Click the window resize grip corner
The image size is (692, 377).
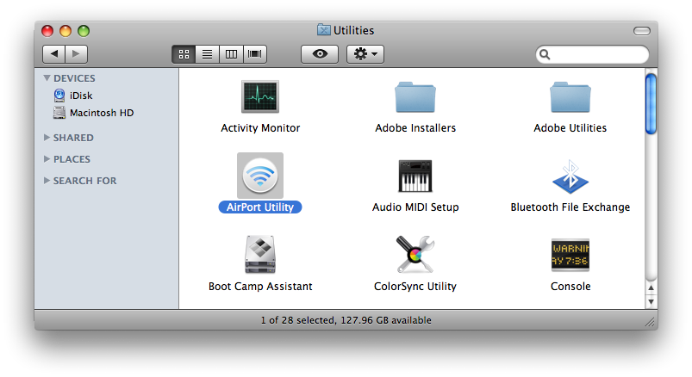pos(650,322)
